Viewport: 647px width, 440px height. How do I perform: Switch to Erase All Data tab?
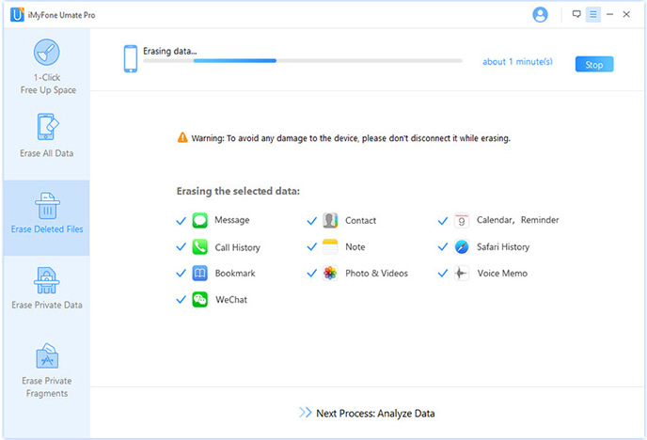[x=47, y=153]
